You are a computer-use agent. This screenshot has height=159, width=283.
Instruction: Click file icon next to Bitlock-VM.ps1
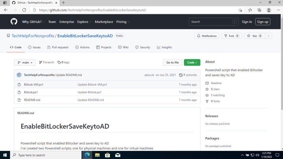tap(19, 85)
